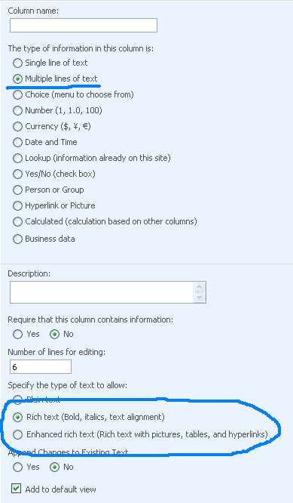Select Date and Time column type
293x503 pixels.
coord(17,142)
